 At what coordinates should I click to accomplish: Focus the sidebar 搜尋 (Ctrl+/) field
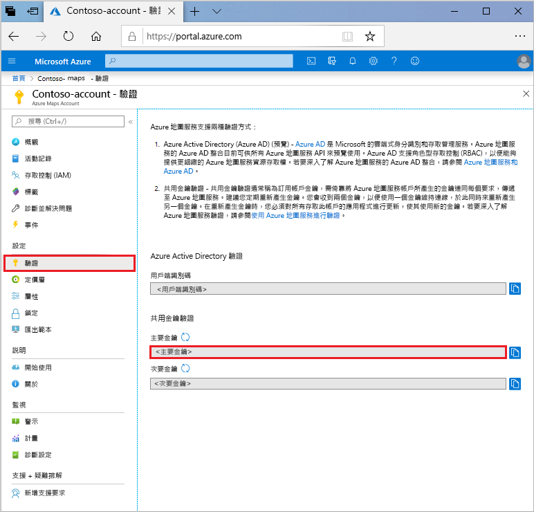[x=68, y=121]
